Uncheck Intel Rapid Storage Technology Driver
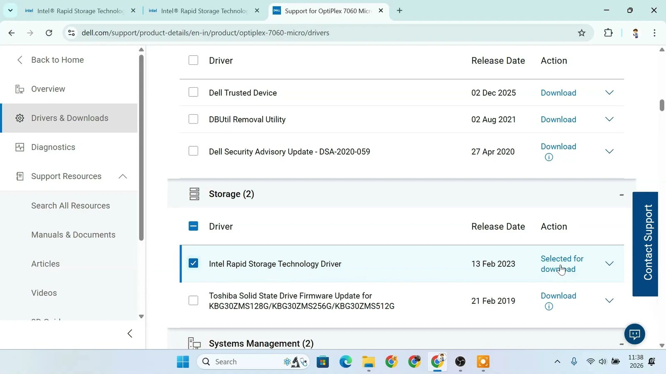Image resolution: width=666 pixels, height=374 pixels. (193, 263)
